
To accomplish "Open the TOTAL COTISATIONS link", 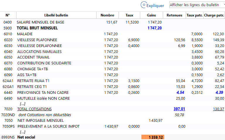I will click(x=34, y=109).
